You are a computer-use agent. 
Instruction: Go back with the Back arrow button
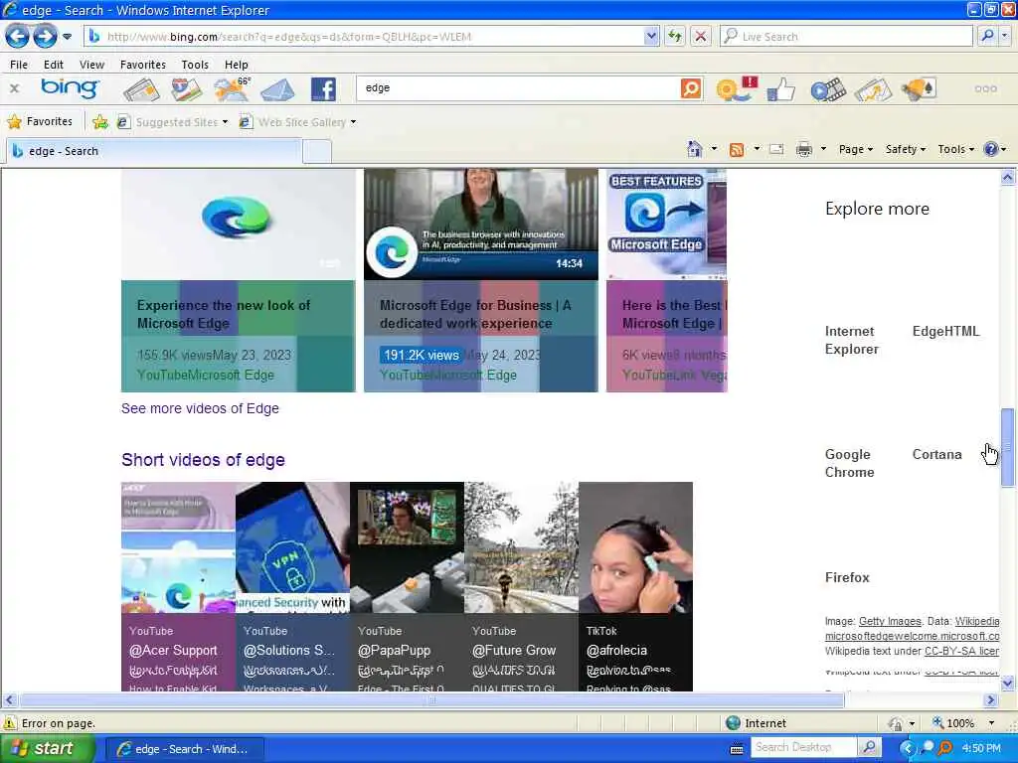[17, 37]
